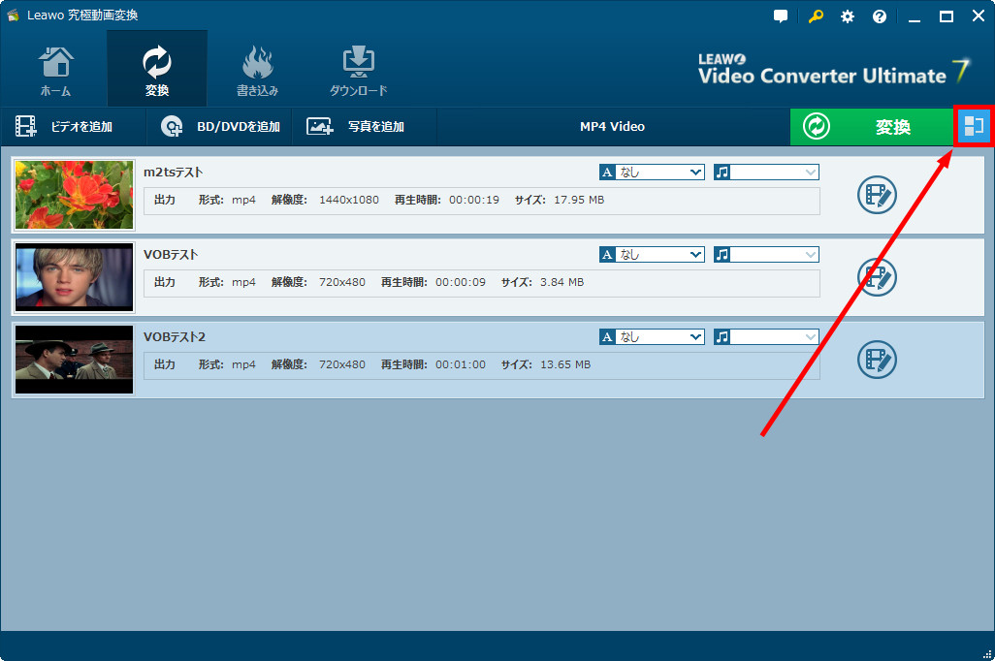The width and height of the screenshot is (995, 661).
Task: Open settings gear icon
Action: [x=848, y=16]
